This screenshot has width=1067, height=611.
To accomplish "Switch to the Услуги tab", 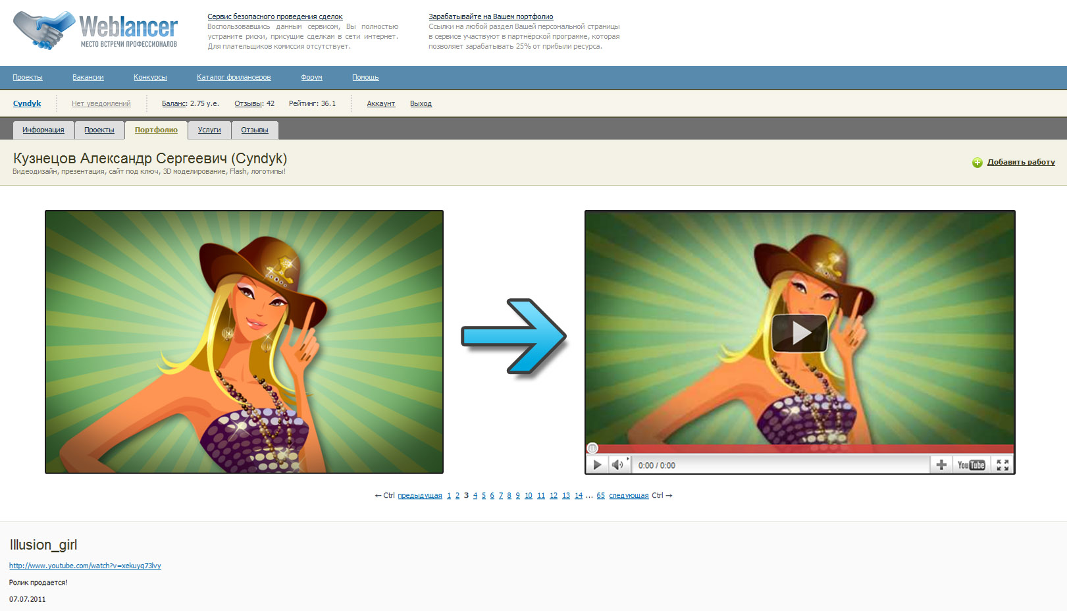I will tap(209, 130).
